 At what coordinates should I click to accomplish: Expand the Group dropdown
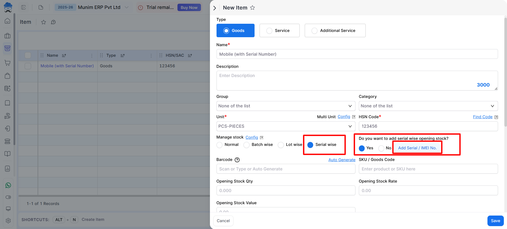pyautogui.click(x=285, y=106)
